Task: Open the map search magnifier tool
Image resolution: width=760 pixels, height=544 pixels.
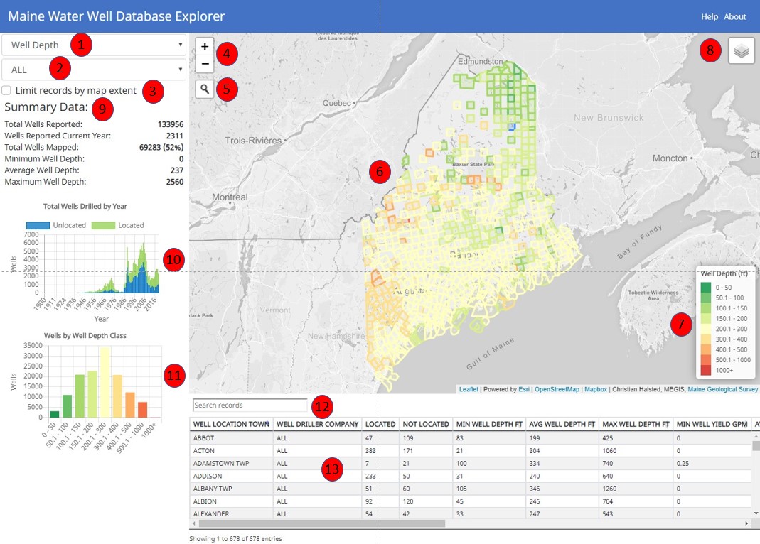Action: pyautogui.click(x=205, y=89)
